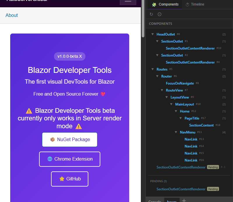The height and width of the screenshot is (202, 233).
Task: Open the Console drawer tab
Action: tap(155, 201)
